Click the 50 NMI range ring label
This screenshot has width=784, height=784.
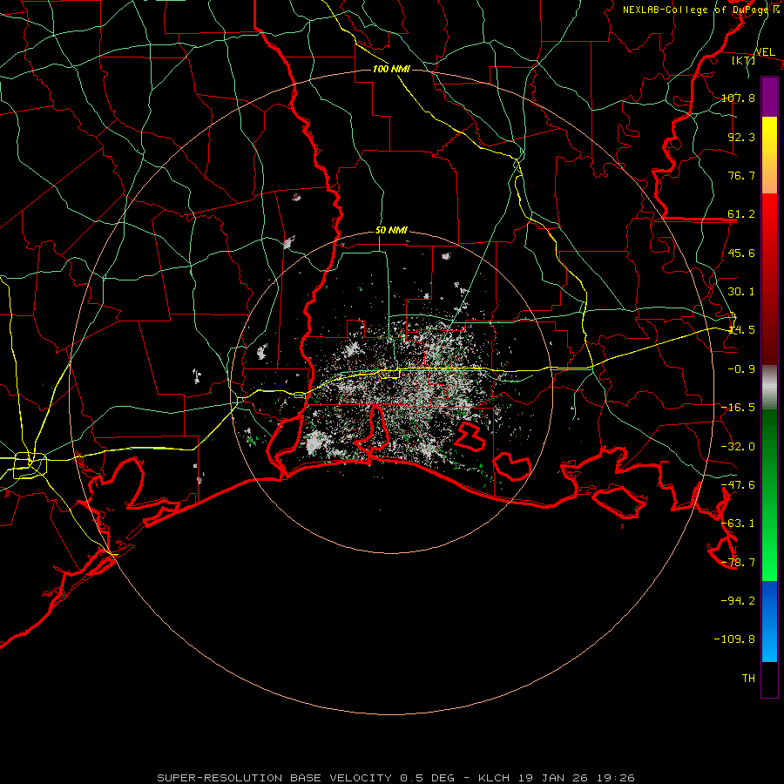click(x=391, y=231)
